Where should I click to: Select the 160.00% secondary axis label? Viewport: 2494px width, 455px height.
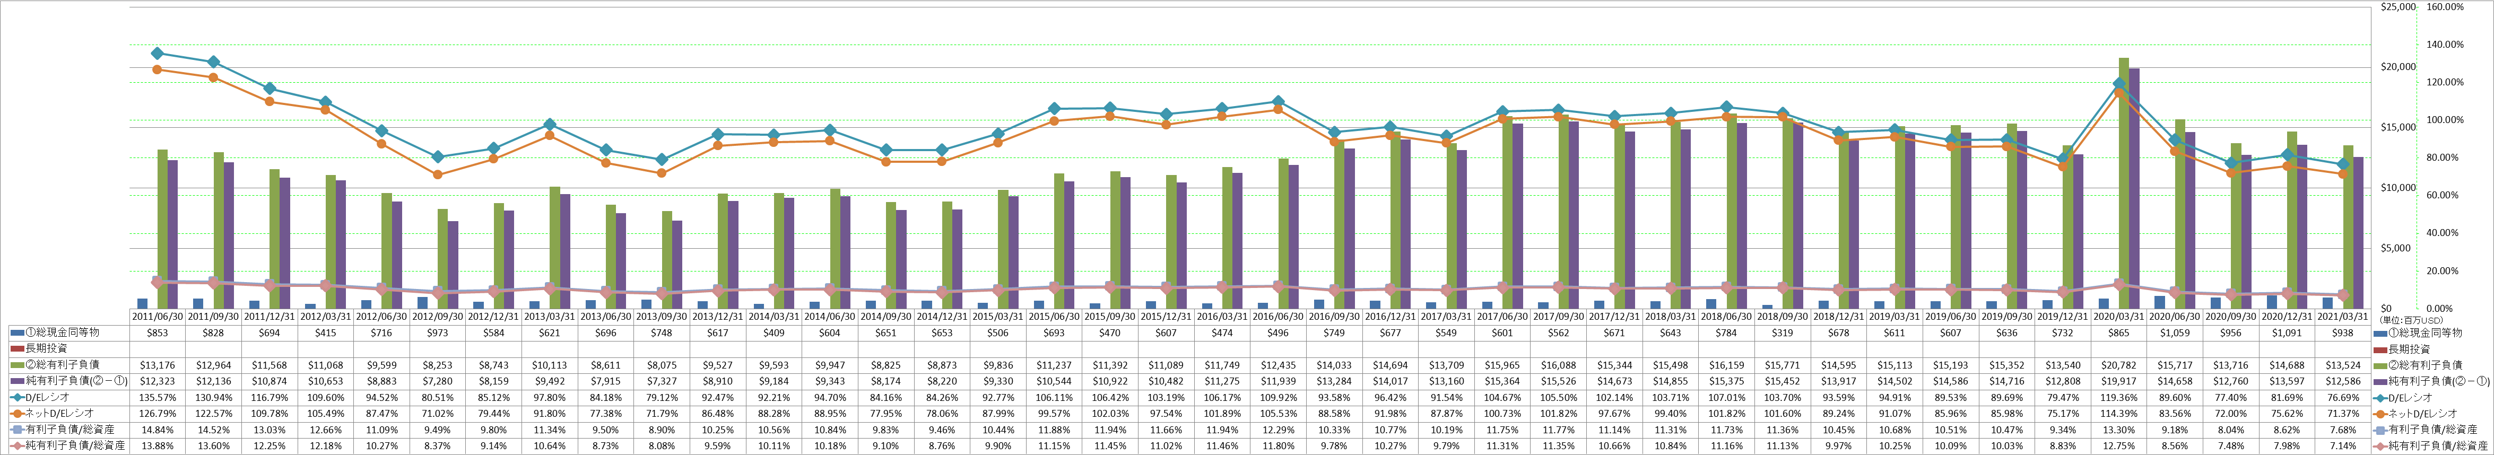pyautogui.click(x=2445, y=7)
